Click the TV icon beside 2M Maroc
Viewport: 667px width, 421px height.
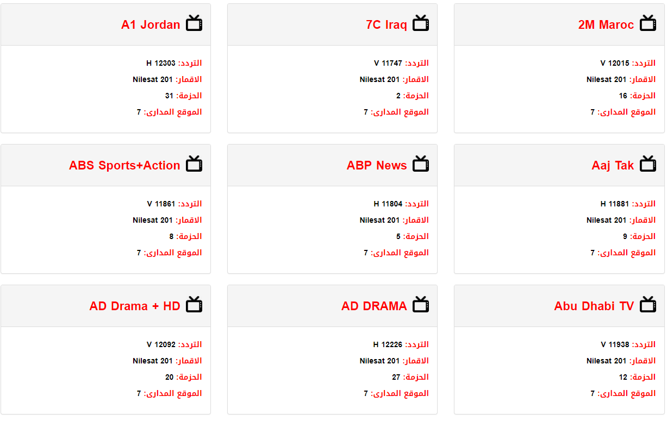(x=647, y=23)
